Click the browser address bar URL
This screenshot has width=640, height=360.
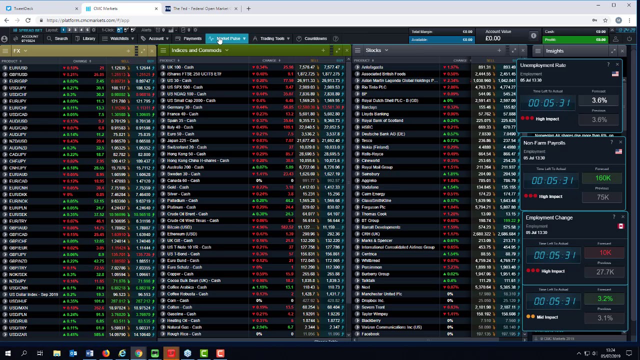click(88, 20)
